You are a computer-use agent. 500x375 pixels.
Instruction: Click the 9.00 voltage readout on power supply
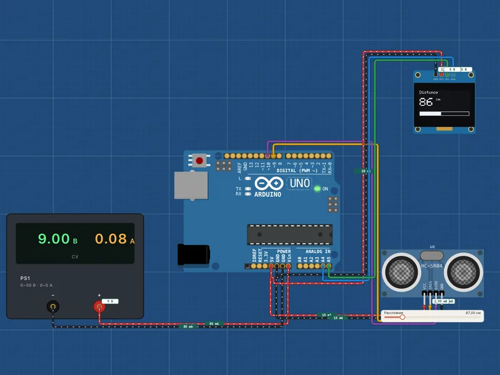tap(54, 239)
